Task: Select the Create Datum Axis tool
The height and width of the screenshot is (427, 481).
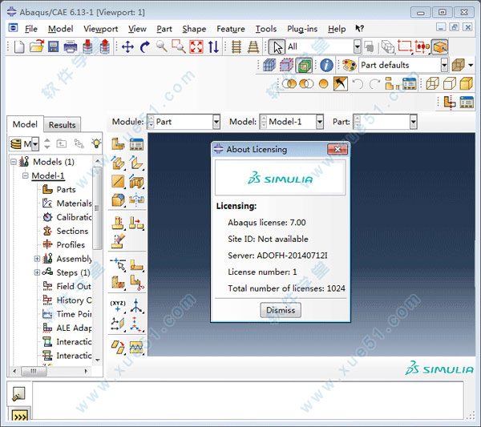Action: tap(136, 306)
